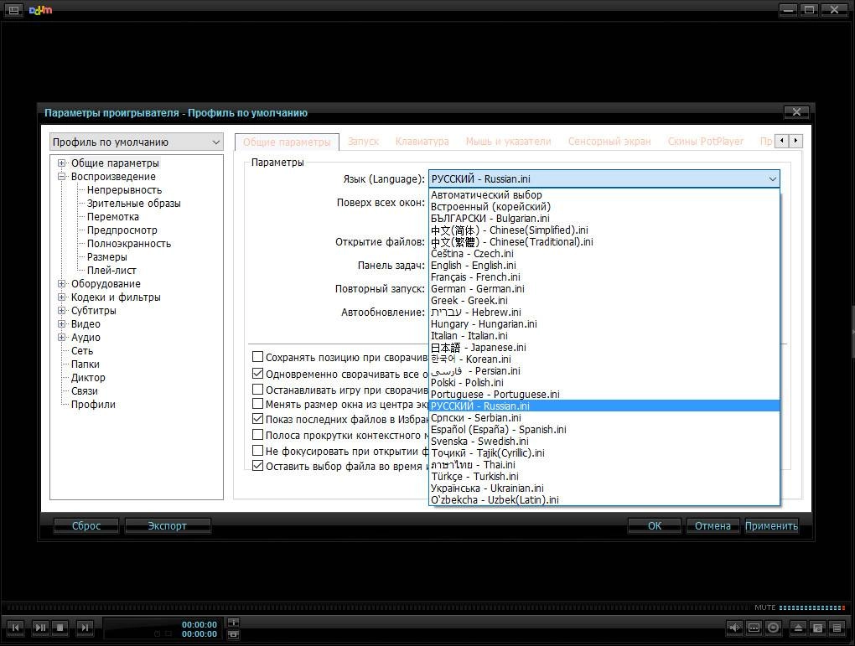Viewport: 855px width, 646px height.
Task: Uncheck 'Показ последних файлов в Избранном' checkbox
Action: click(x=258, y=419)
